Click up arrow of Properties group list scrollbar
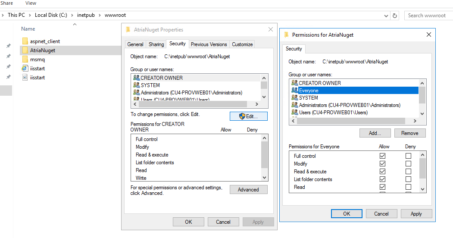The height and width of the screenshot is (238, 453). coord(264,78)
